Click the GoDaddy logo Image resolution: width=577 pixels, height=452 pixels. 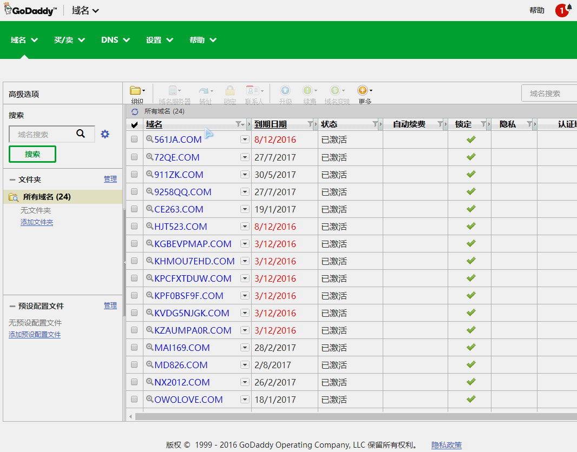[30, 10]
